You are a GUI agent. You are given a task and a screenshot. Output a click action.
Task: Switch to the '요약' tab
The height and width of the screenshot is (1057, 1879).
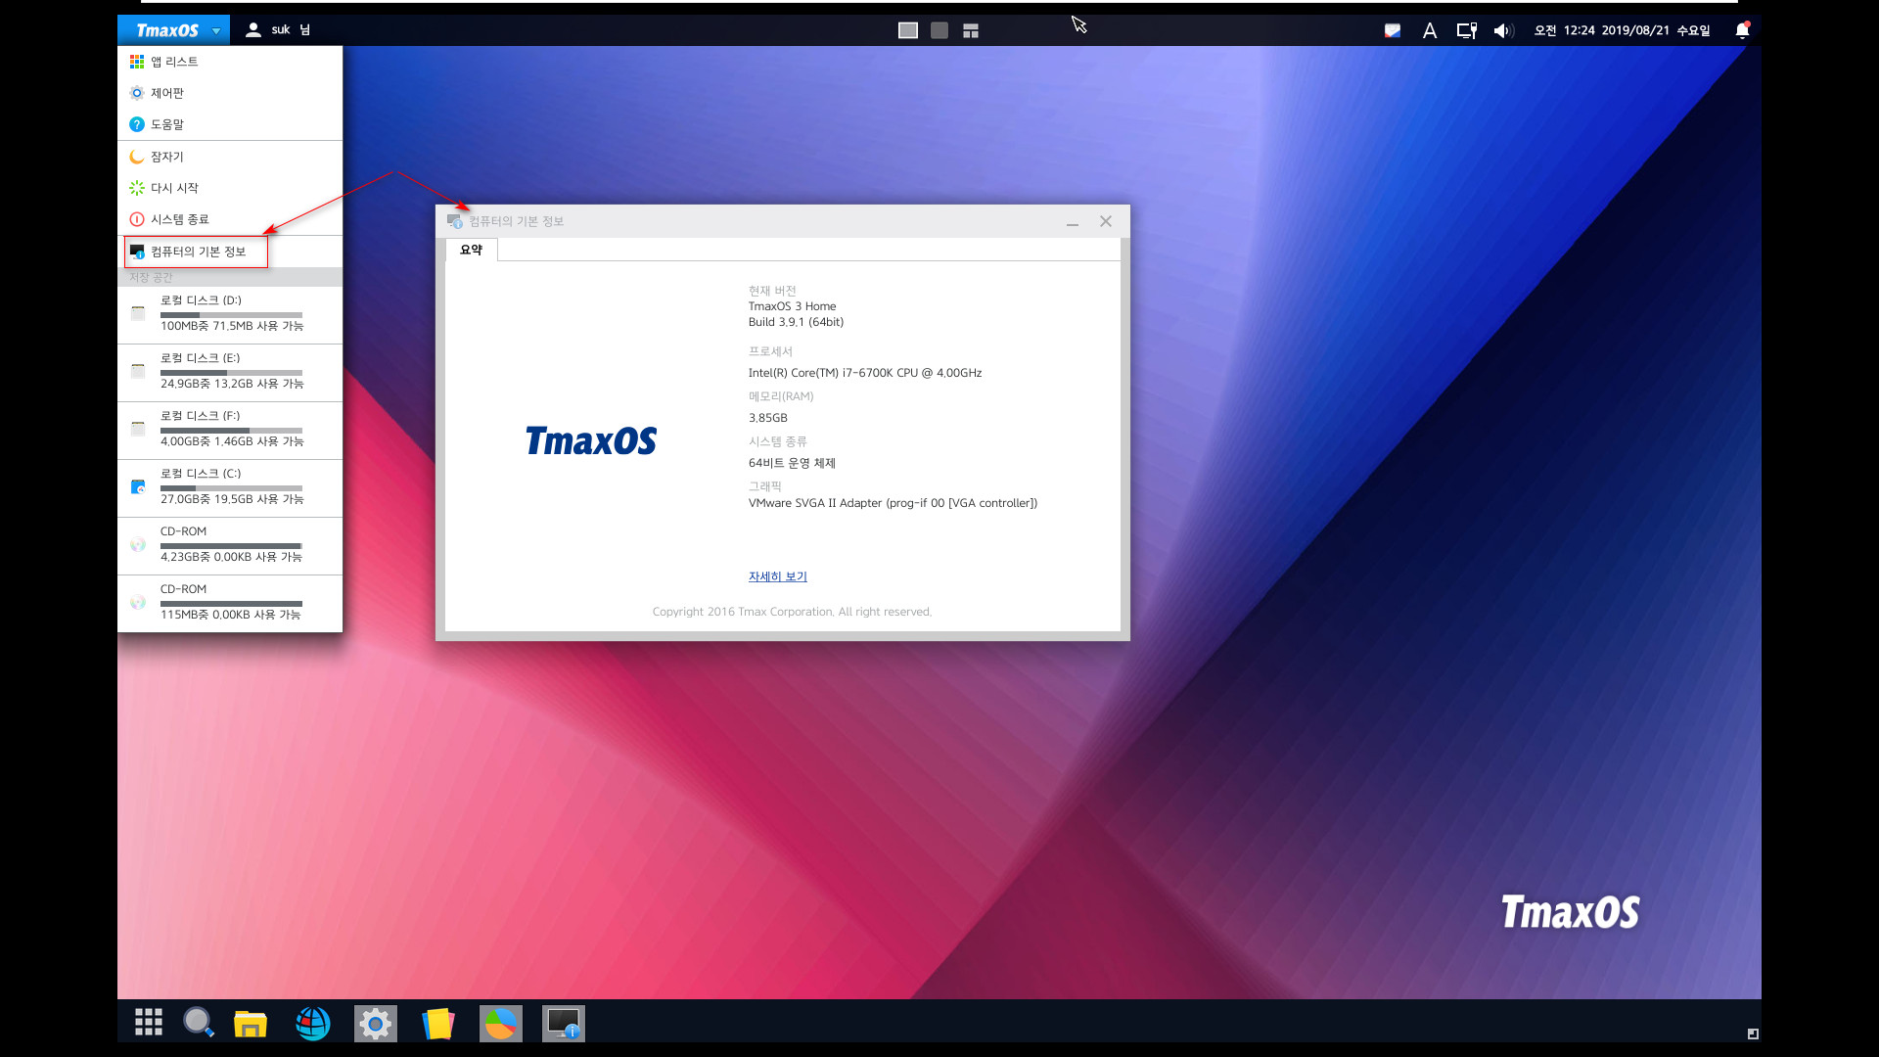[472, 250]
